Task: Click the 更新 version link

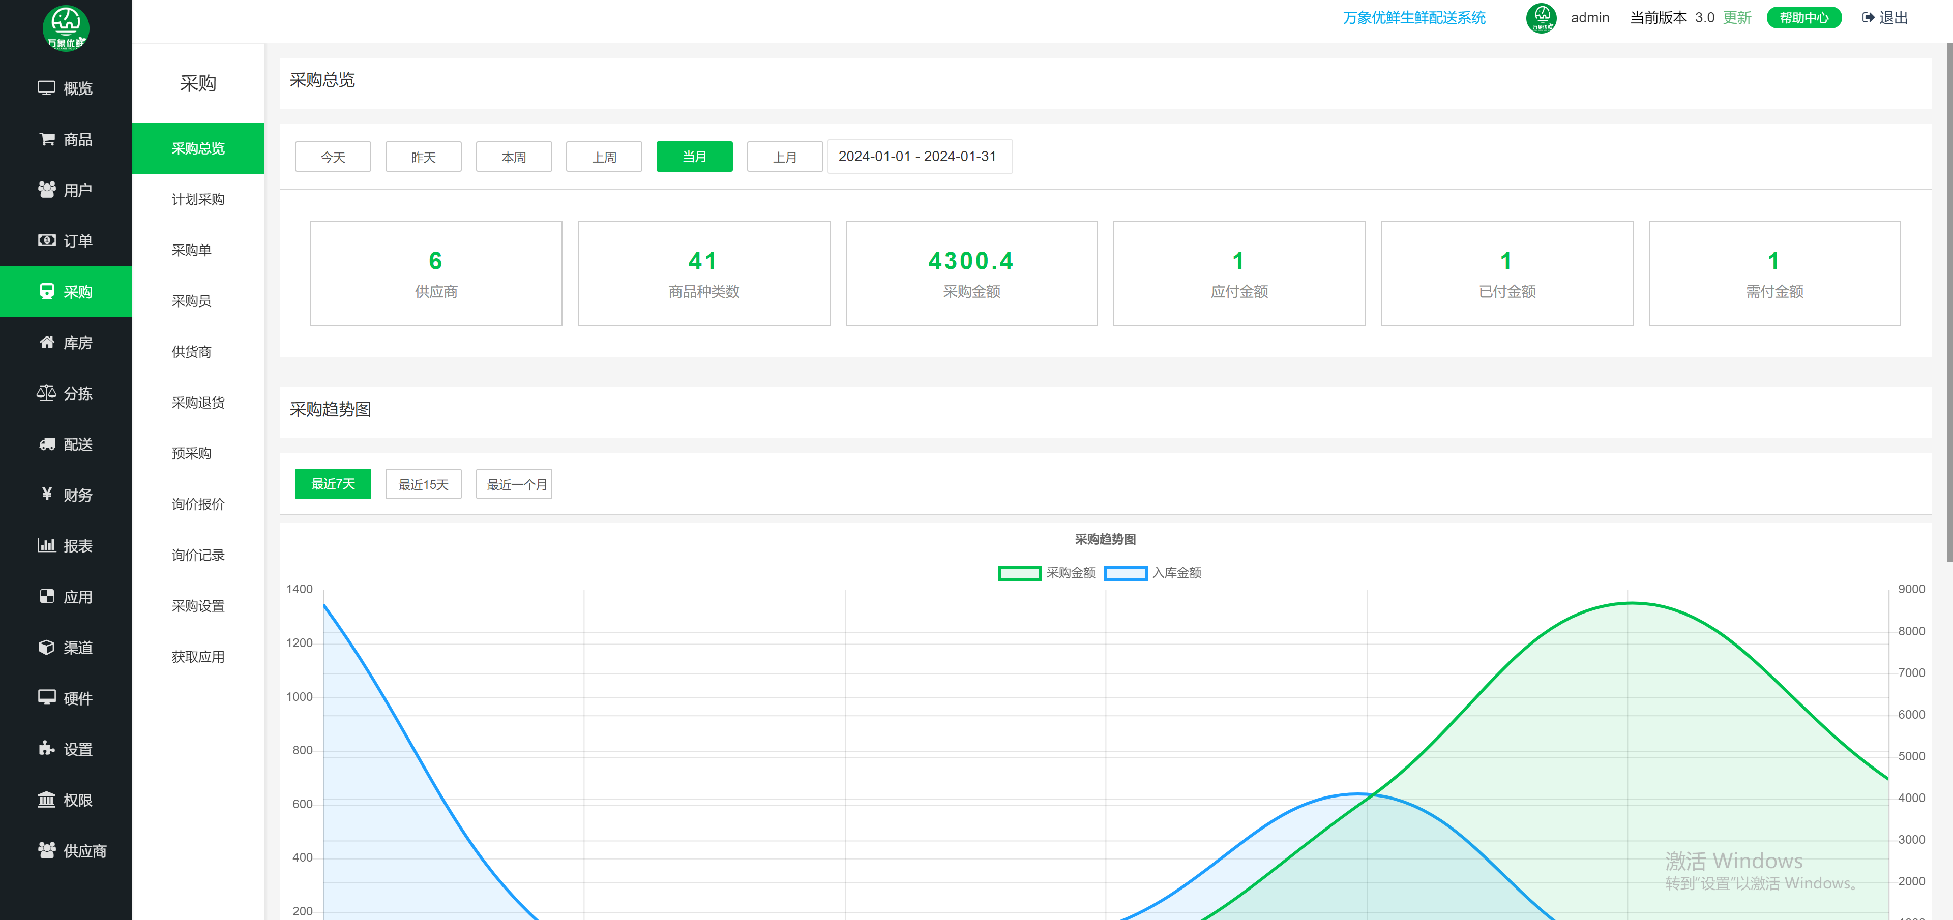Action: (1736, 17)
